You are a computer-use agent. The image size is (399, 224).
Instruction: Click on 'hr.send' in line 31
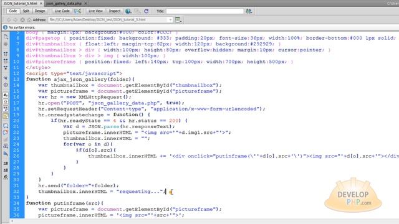click(x=49, y=185)
